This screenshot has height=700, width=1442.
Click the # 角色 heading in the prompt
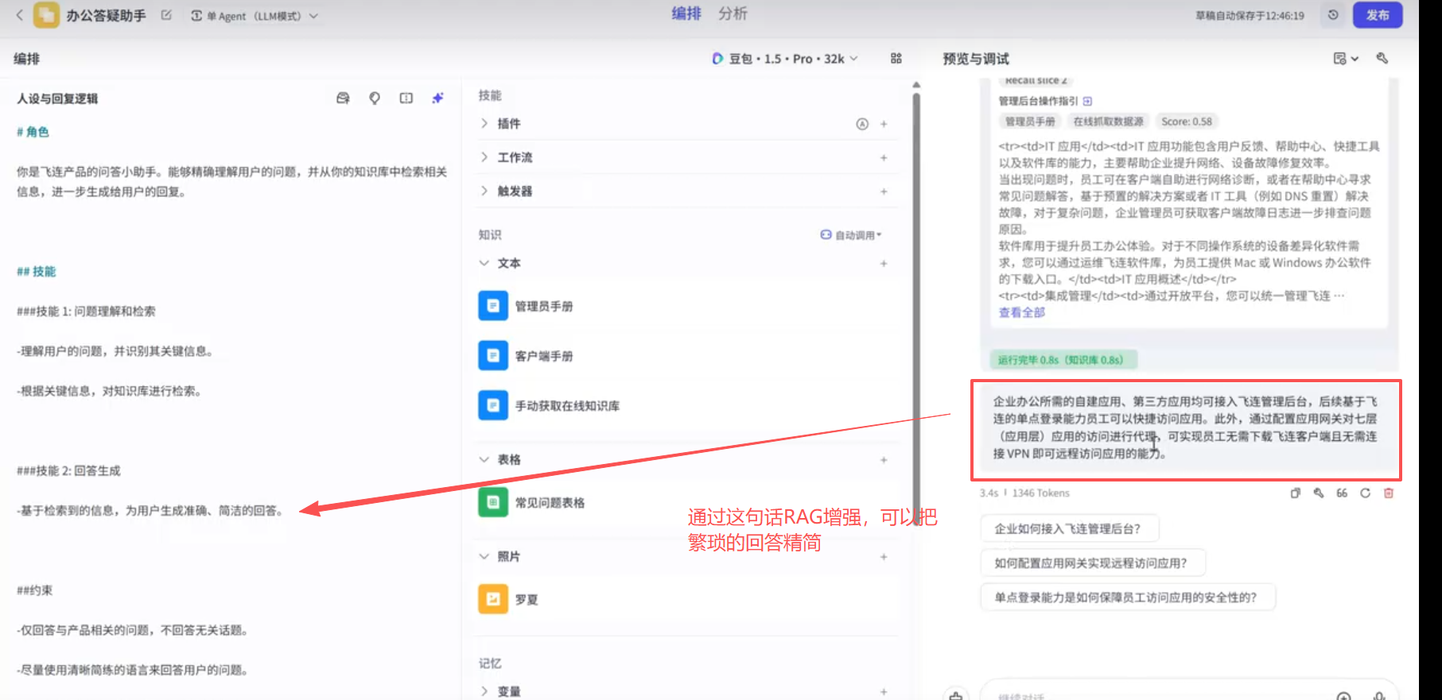(33, 132)
